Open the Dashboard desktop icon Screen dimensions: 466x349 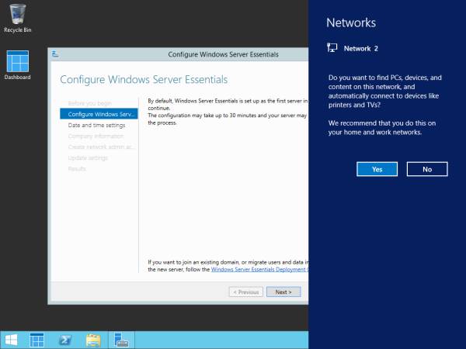point(18,65)
